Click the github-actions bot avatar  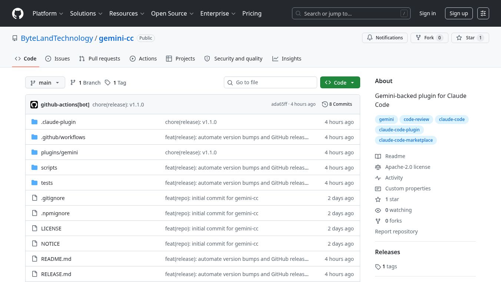tap(34, 105)
